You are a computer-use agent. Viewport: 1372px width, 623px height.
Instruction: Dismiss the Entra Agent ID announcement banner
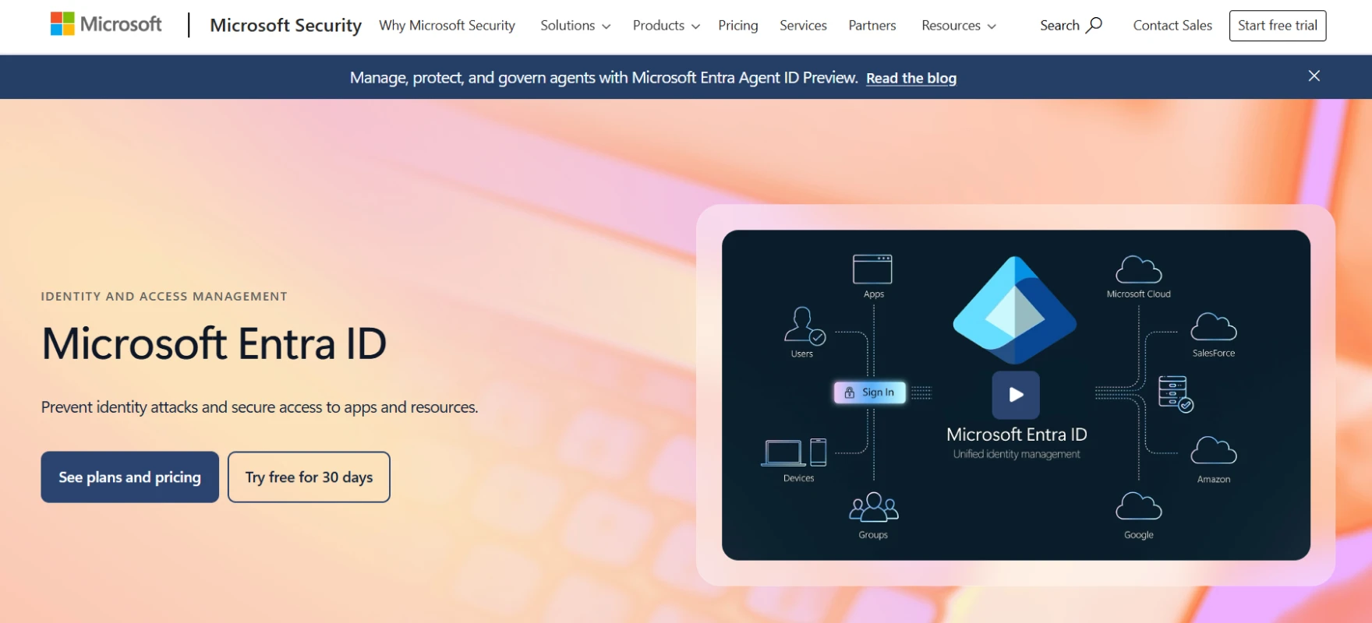(1314, 76)
